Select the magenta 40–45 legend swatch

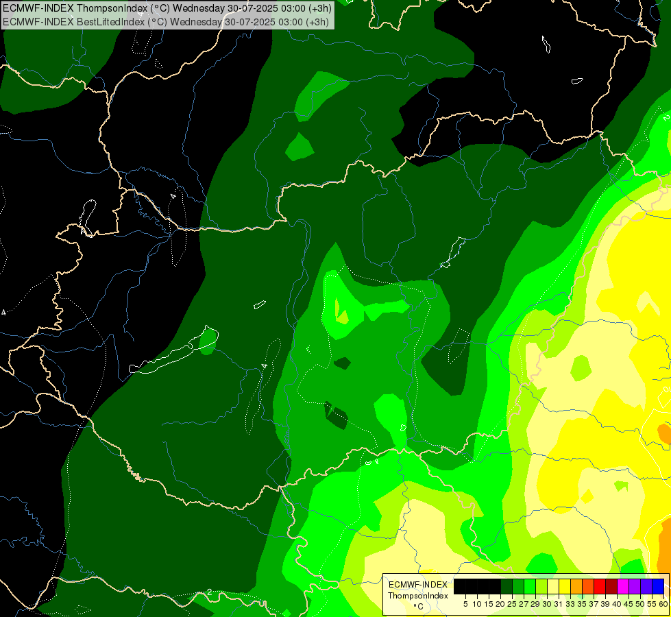click(622, 586)
